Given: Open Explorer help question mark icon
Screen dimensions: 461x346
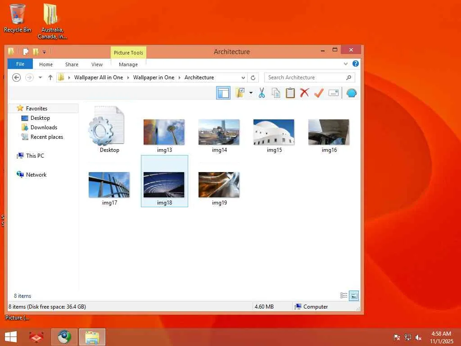Looking at the screenshot, I should [356, 64].
